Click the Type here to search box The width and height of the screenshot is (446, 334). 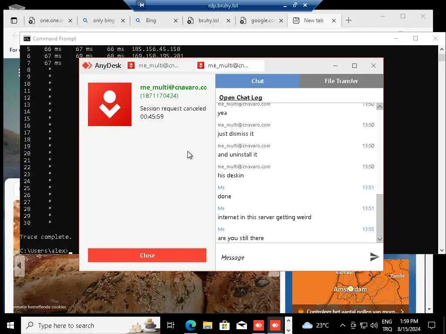[x=91, y=325]
